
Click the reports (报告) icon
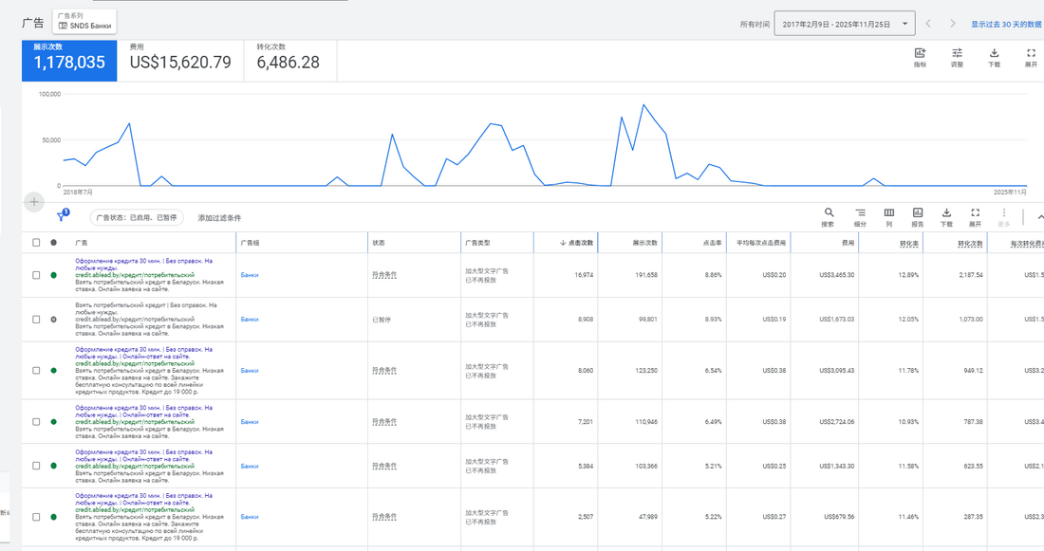[x=918, y=216]
